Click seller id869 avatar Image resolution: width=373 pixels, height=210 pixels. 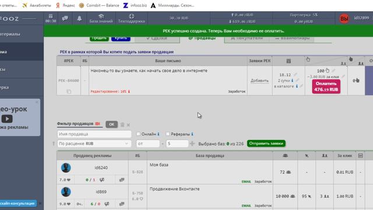coord(66,192)
